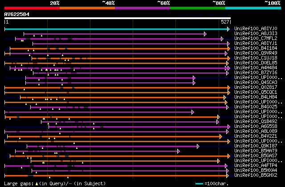The width and height of the screenshot is (285, 187).
Task: Open the UniRef100_C7MFL2 subject label
Action: [256, 38]
